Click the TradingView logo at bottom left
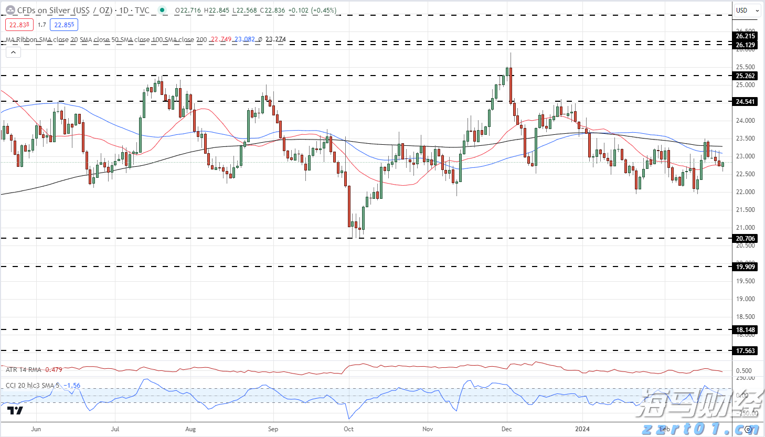 [x=15, y=411]
